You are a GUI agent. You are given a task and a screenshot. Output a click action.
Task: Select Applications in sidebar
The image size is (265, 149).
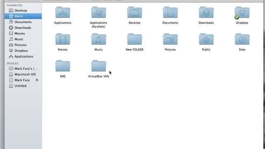(x=23, y=56)
